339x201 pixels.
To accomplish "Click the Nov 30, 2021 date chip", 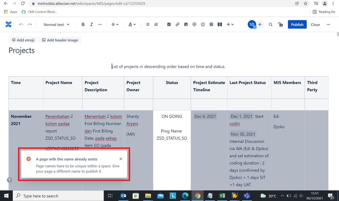I will click(243, 134).
